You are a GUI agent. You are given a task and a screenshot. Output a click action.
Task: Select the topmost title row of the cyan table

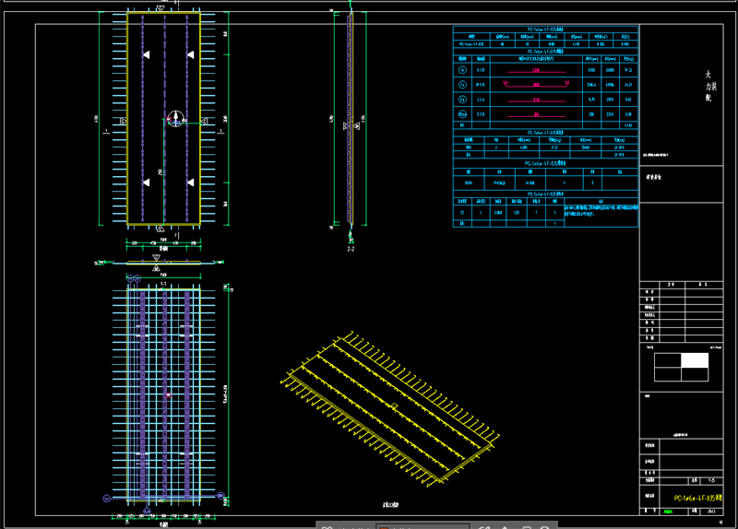click(x=545, y=29)
